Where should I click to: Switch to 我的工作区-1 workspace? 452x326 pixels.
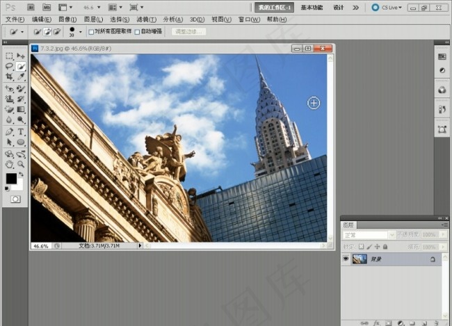tap(274, 8)
